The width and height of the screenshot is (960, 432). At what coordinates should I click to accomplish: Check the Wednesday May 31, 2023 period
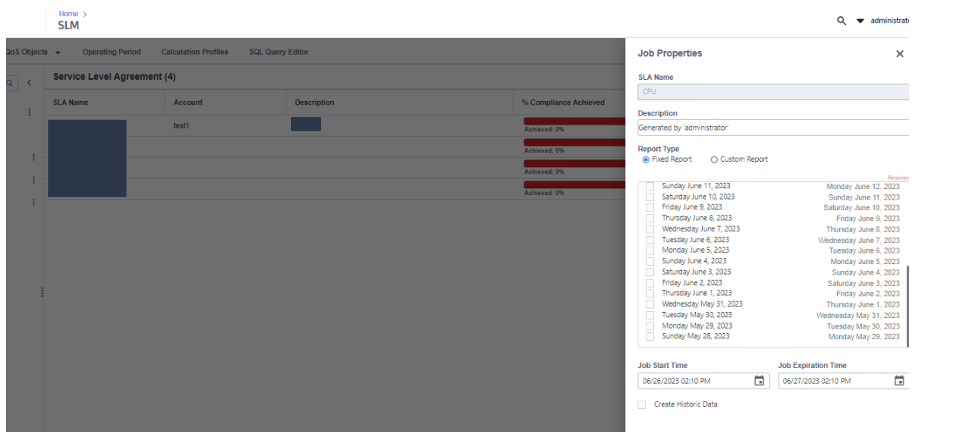pos(650,304)
